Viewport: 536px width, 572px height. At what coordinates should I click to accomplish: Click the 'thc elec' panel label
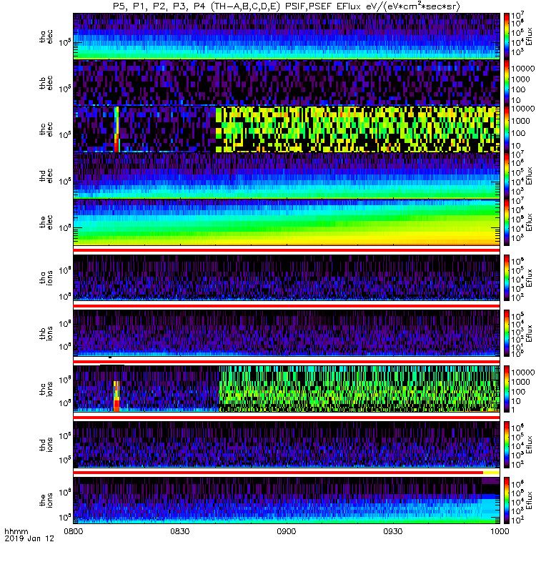pyautogui.click(x=46, y=129)
